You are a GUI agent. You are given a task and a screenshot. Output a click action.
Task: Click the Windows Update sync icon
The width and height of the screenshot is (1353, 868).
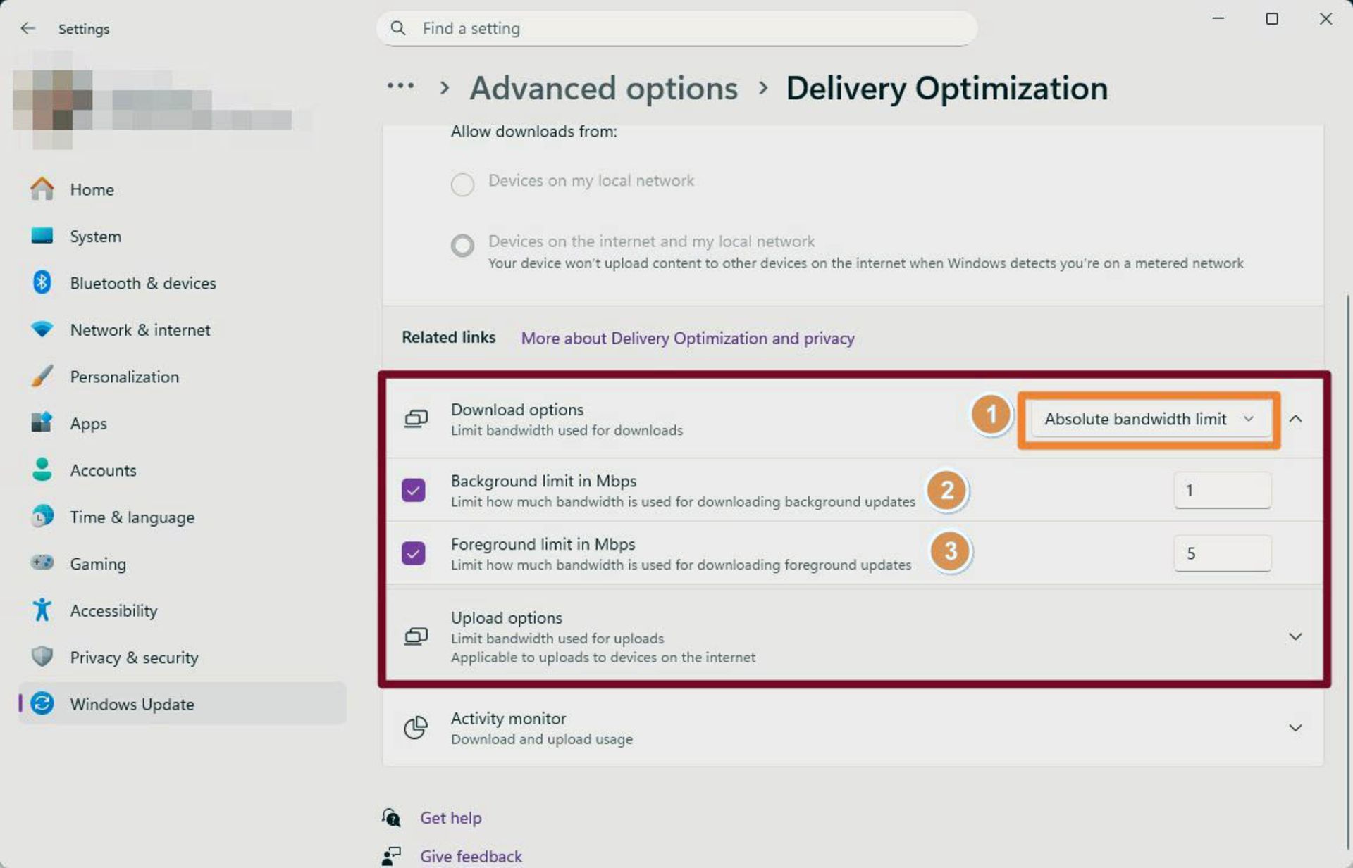pyautogui.click(x=42, y=703)
